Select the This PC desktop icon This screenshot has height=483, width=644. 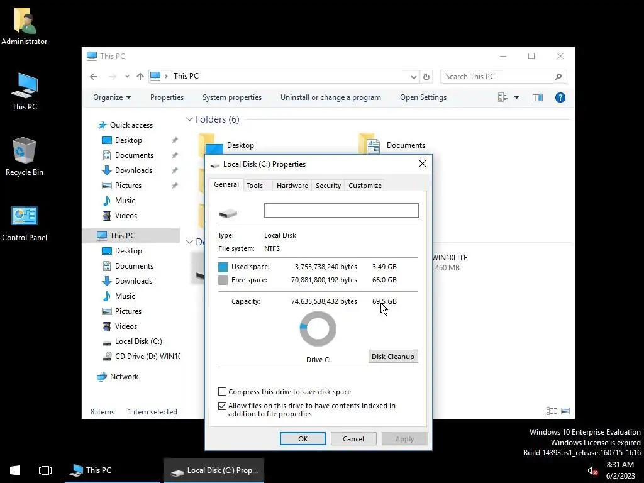coord(25,91)
